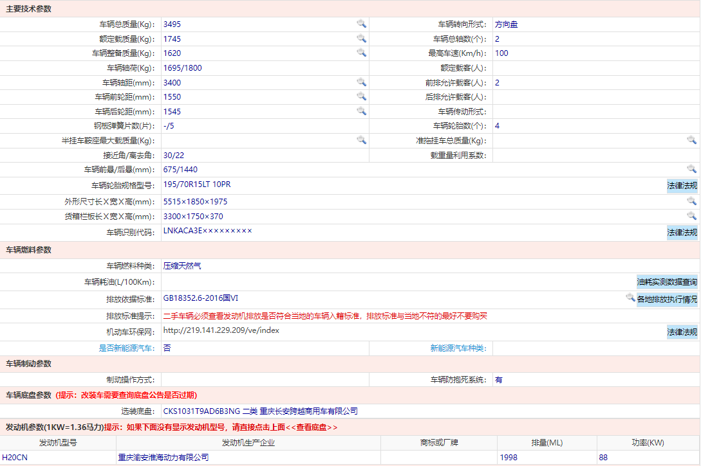Screen dimensions: 701x466
Task: Click 油耗实测数据查询 button
Action: click(x=667, y=282)
